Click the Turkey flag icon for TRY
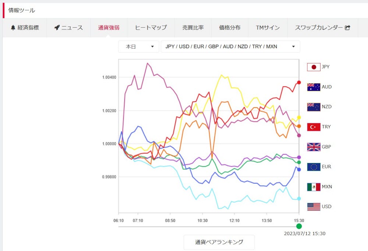Viewport: 368px width, 251px height. pos(314,127)
